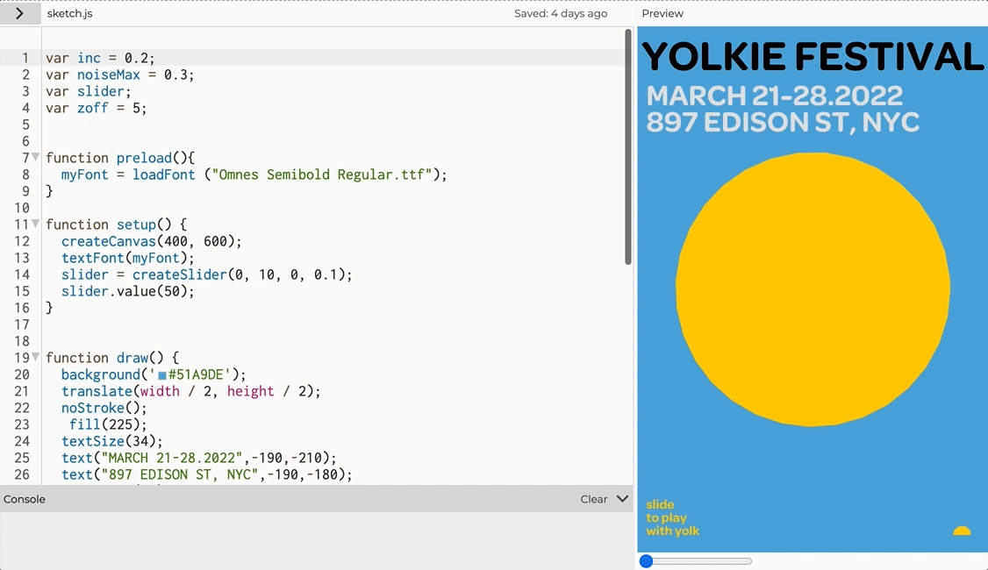Click the "Saved: 4 days ago" status text

(x=561, y=13)
